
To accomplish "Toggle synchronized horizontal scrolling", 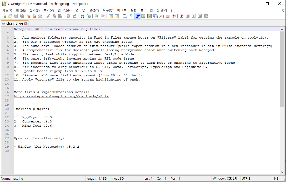I will point(117,16).
